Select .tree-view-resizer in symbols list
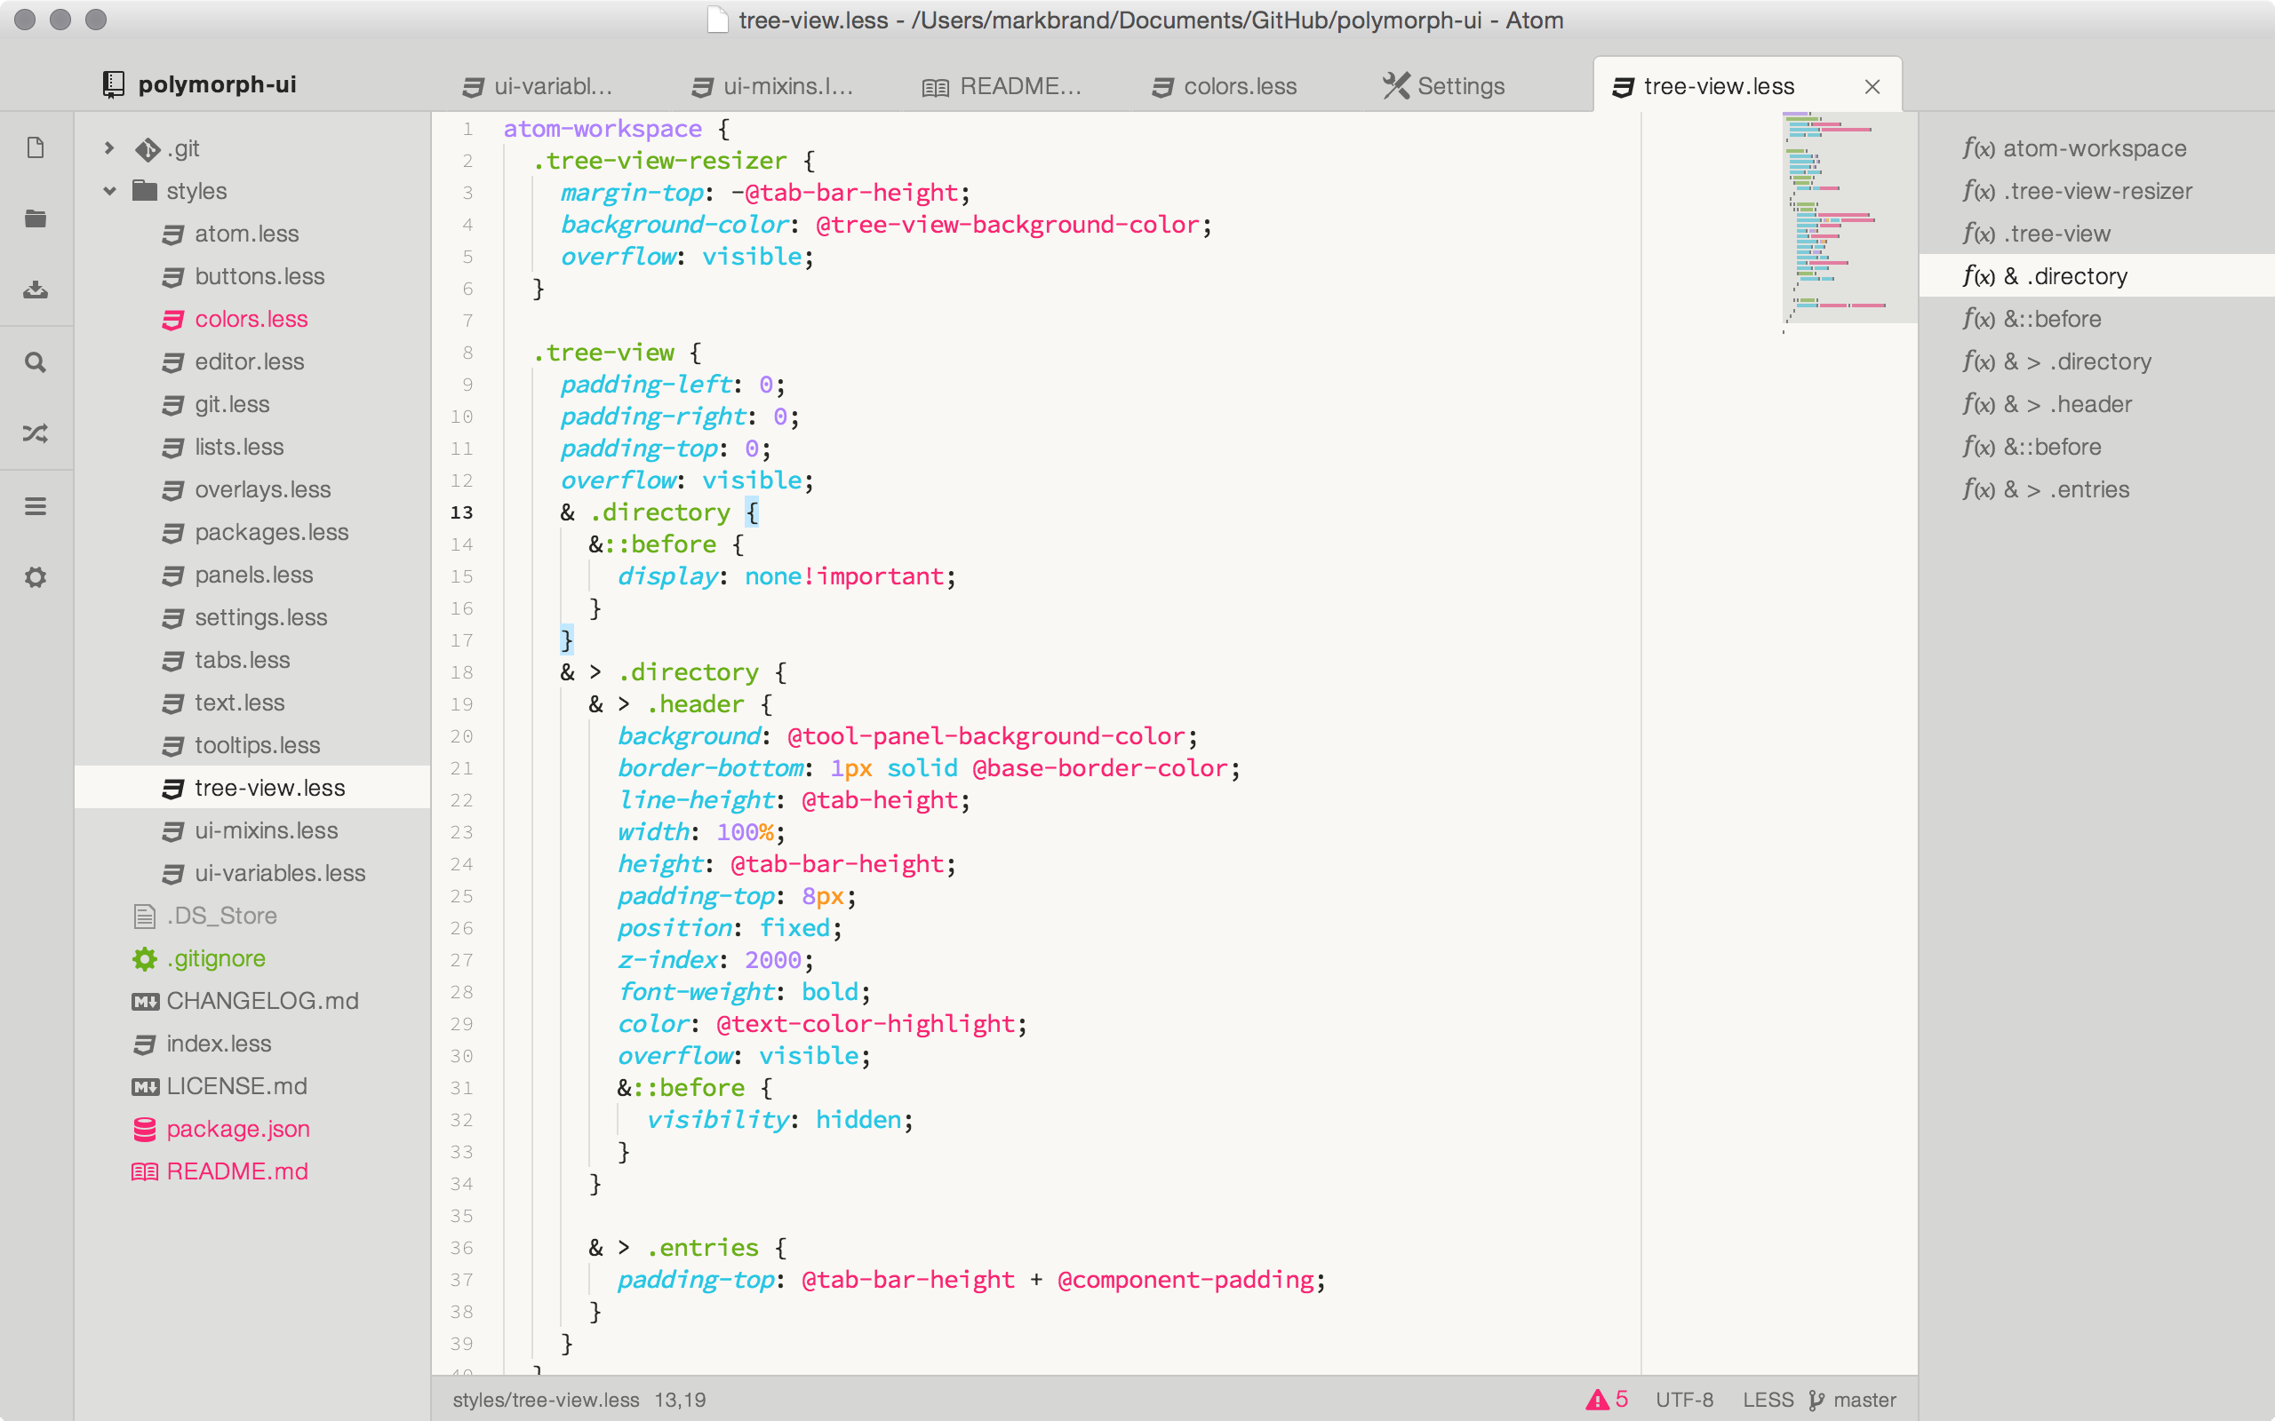The image size is (2275, 1421). click(x=2096, y=191)
